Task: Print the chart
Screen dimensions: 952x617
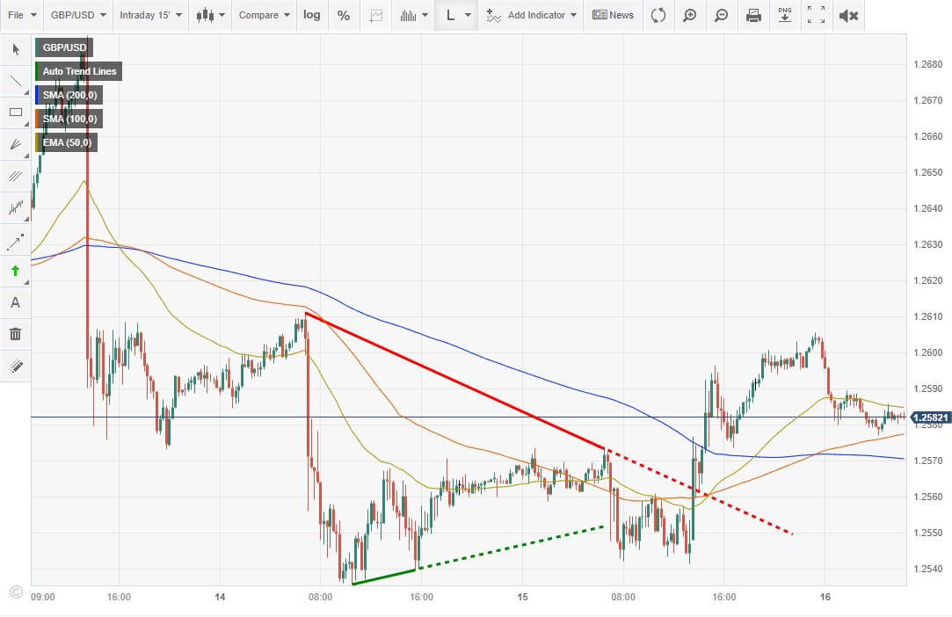Action: point(753,15)
